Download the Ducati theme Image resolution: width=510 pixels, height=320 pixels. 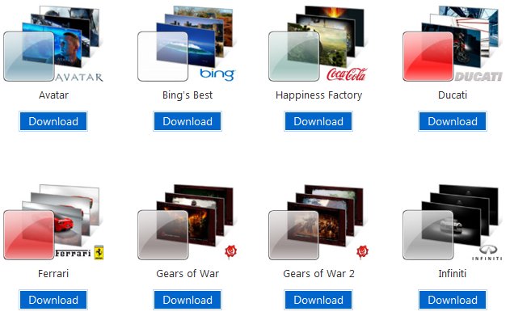click(453, 121)
